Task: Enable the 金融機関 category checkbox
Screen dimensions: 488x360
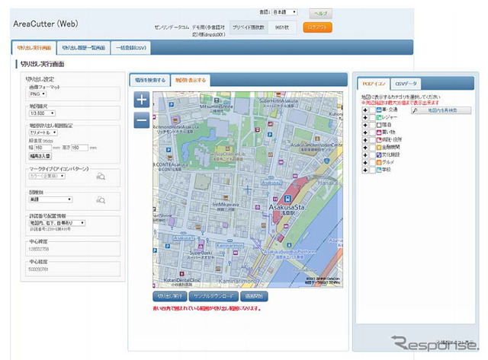Action: 372,148
